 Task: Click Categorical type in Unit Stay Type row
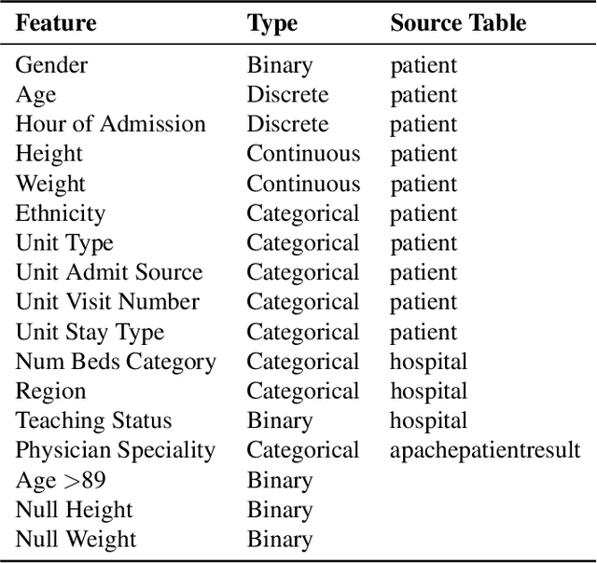[x=302, y=332]
